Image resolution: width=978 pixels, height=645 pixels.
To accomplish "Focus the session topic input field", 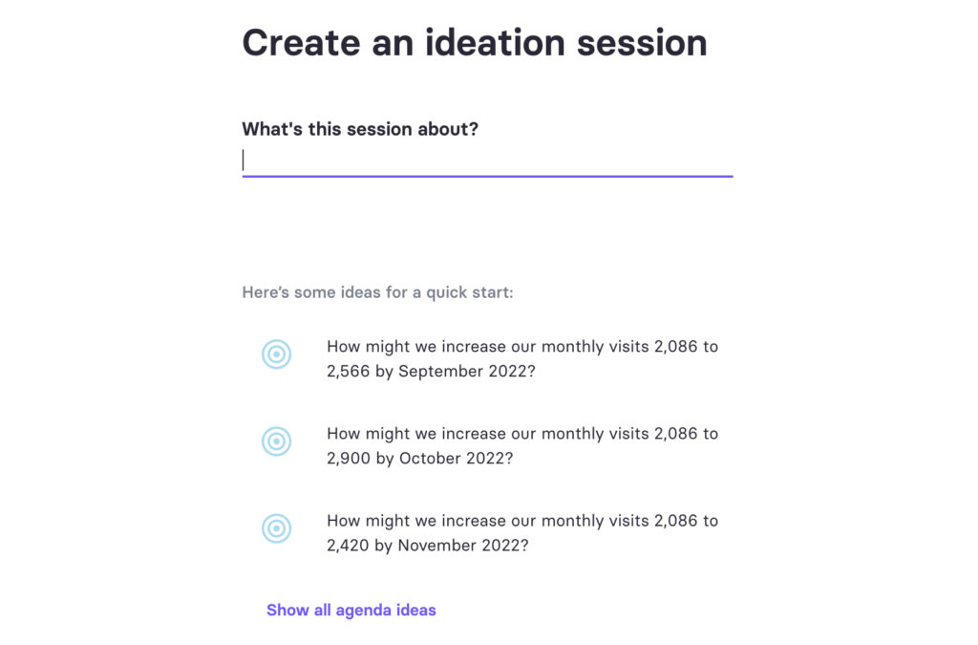I will 487,161.
